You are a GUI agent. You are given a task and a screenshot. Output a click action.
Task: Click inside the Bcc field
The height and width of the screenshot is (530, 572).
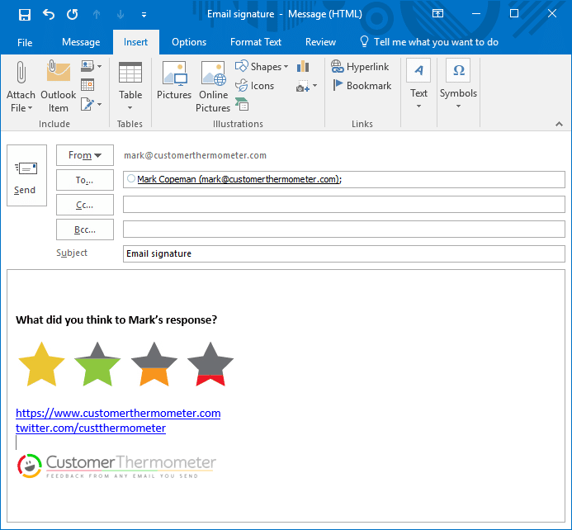[344, 229]
